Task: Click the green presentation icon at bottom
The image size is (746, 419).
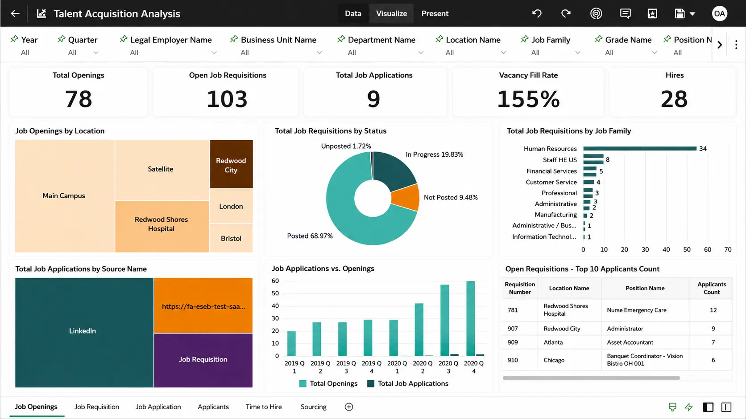Action: coord(672,407)
